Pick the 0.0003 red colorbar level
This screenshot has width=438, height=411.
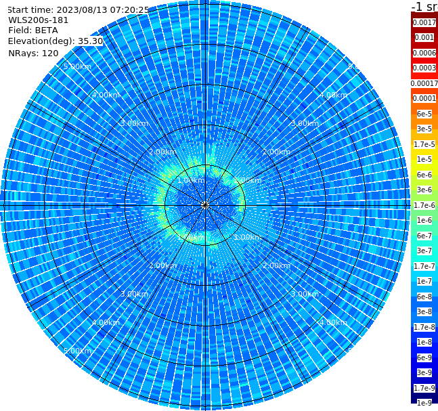pos(424,68)
